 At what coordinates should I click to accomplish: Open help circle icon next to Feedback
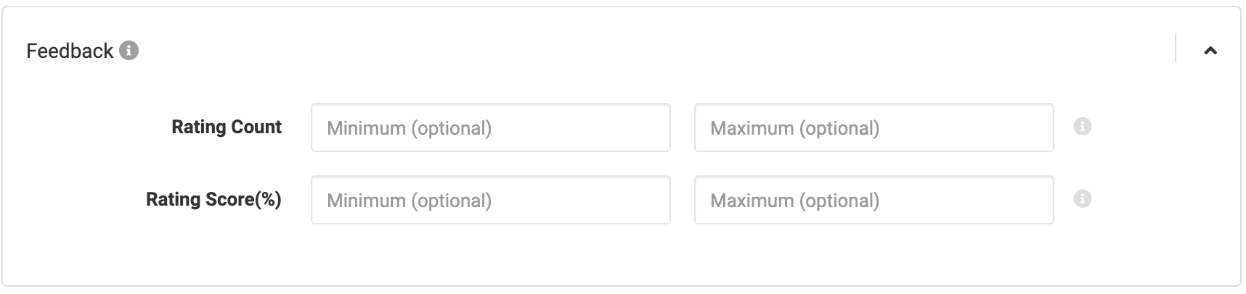(x=129, y=51)
